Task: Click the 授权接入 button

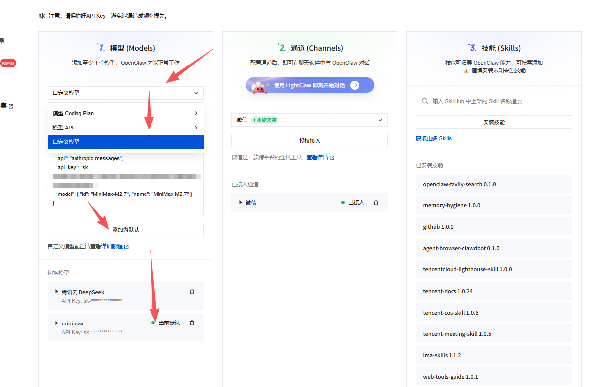Action: pyautogui.click(x=309, y=141)
